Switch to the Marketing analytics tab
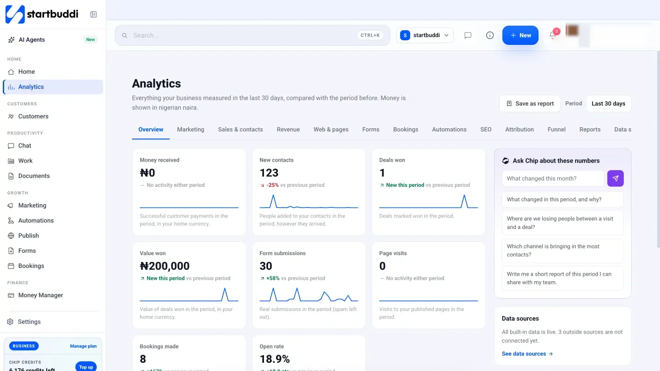This screenshot has width=660, height=371. tap(191, 130)
